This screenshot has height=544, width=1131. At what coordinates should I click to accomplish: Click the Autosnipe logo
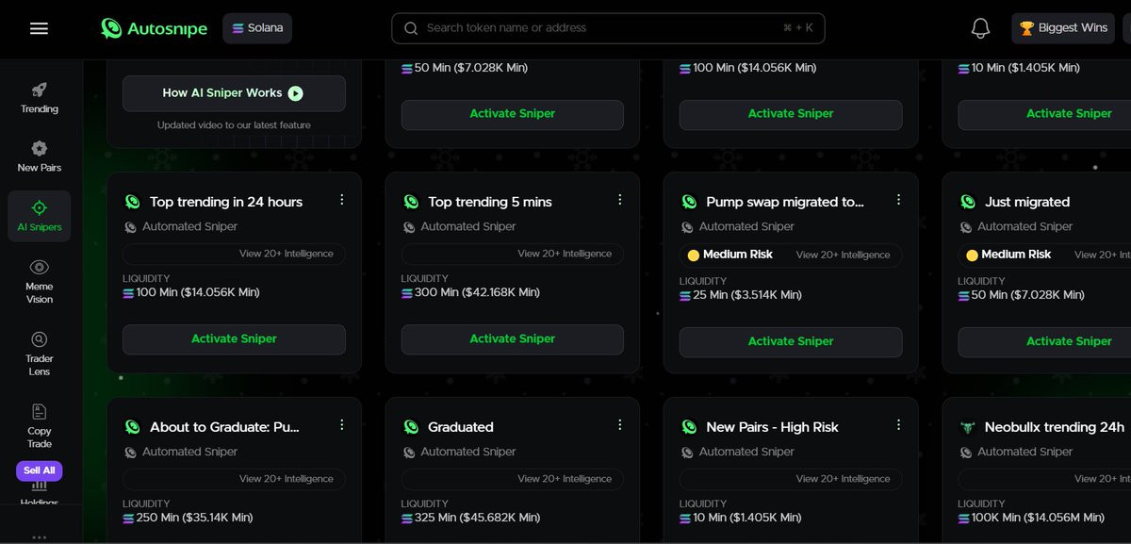pos(154,28)
